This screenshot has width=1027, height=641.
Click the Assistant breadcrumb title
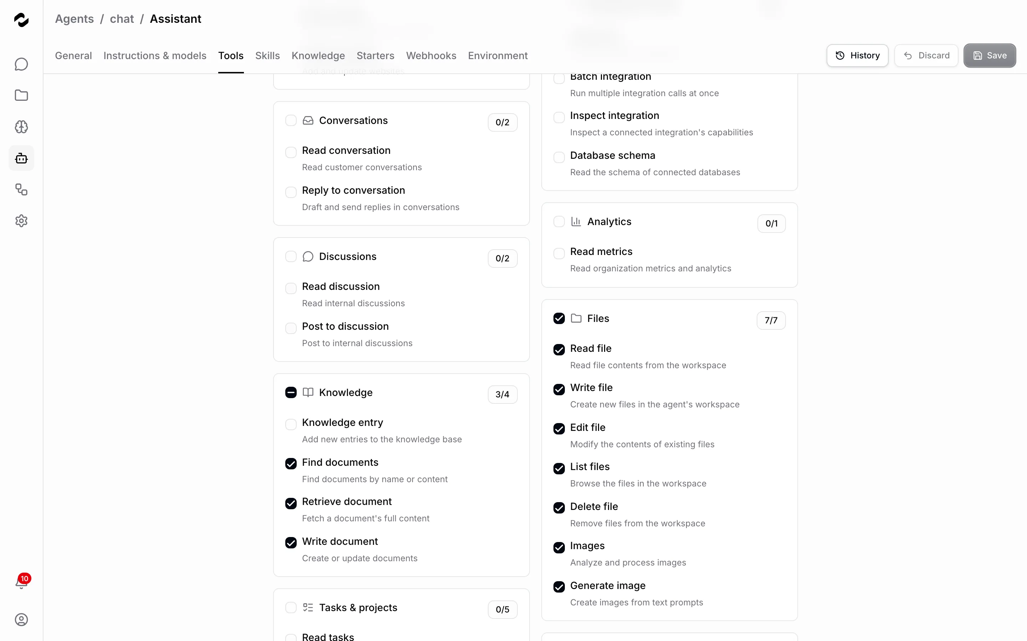click(175, 19)
